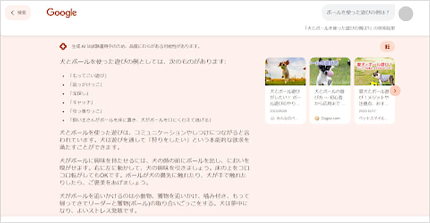
Task: Click the bullet item 「引っ張りっこ」
Action: (x=86, y=111)
